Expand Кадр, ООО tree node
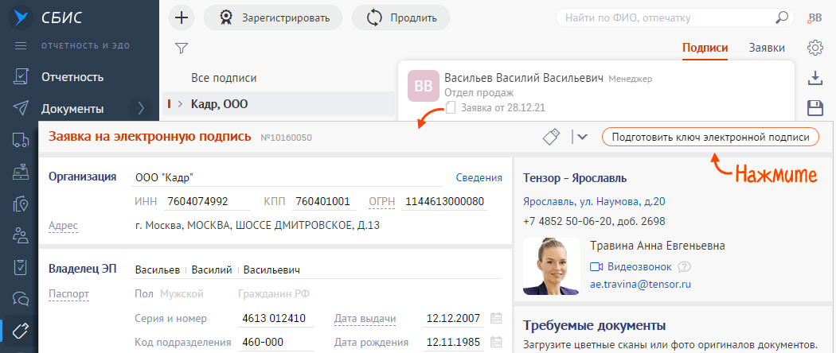Viewport: 836px width, 353px height. tap(180, 104)
